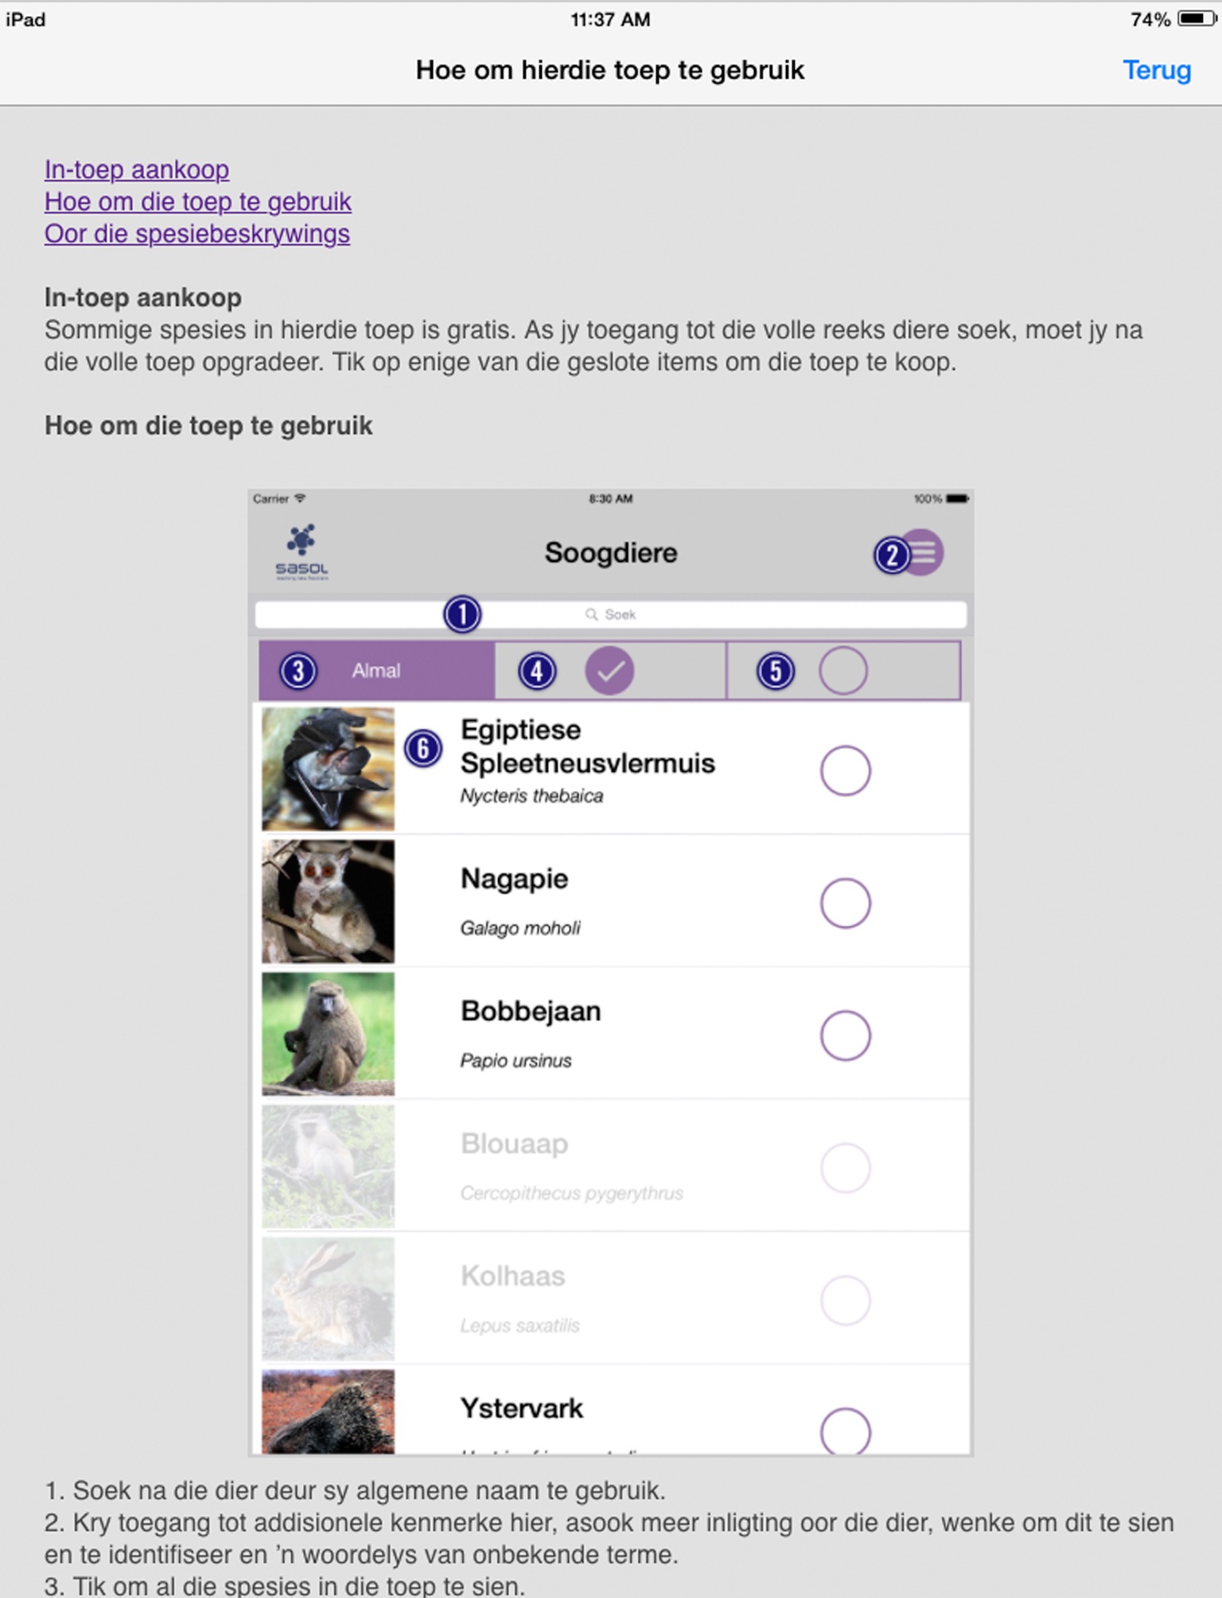Select the empty-circle filter tab
The image size is (1222, 1598).
pyautogui.click(x=843, y=671)
